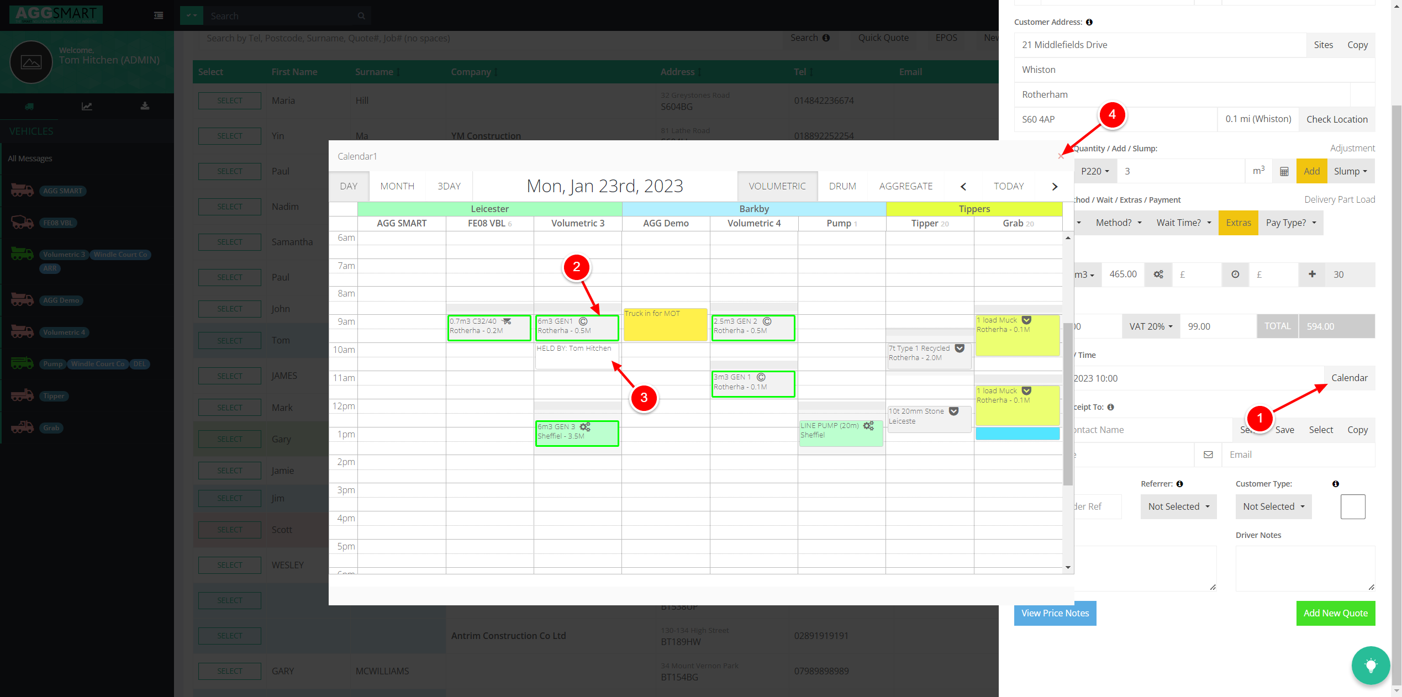Click the hamburger menu icon in the header
This screenshot has width=1402, height=697.
(x=159, y=15)
